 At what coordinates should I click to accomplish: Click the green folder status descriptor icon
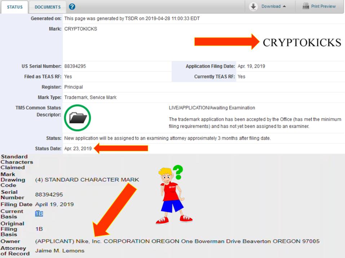pos(78,118)
